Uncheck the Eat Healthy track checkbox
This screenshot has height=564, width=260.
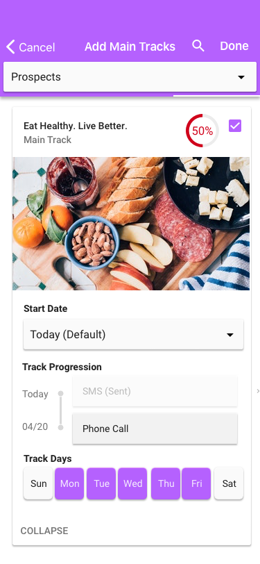(x=235, y=126)
